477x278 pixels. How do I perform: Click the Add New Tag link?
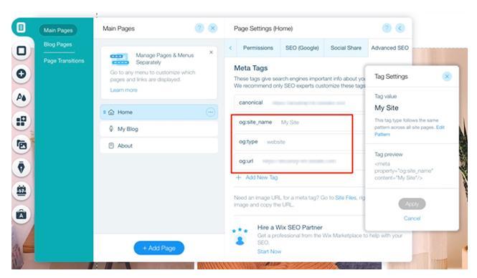[257, 178]
